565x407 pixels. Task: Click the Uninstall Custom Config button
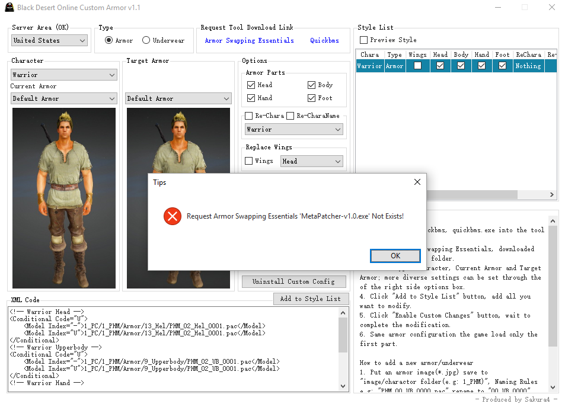pos(293,281)
